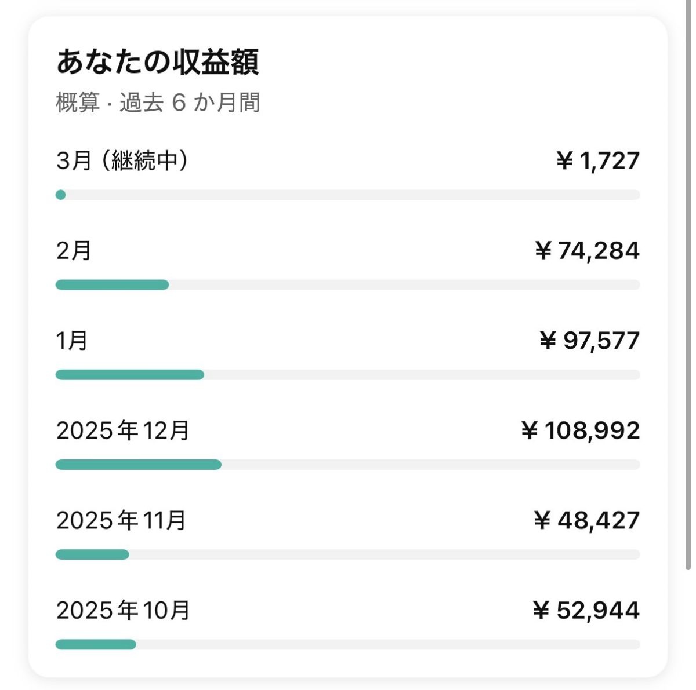
Task: Click the ¥48,427 earnings amount
Action: 586,520
